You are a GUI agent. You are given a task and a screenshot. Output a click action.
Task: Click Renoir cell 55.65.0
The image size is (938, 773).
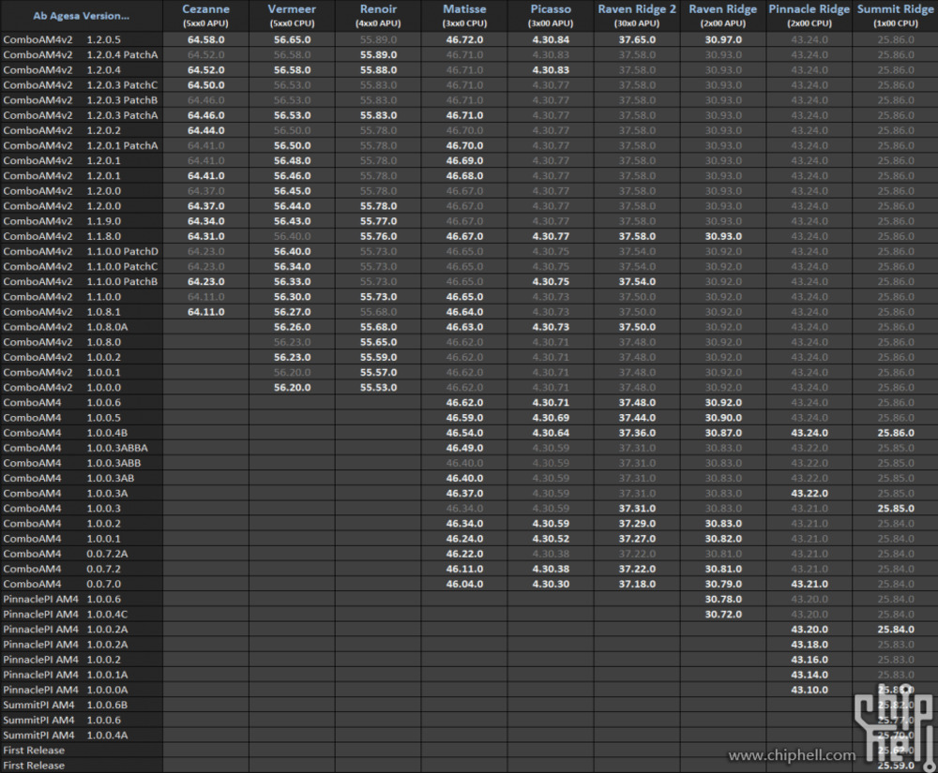[378, 342]
